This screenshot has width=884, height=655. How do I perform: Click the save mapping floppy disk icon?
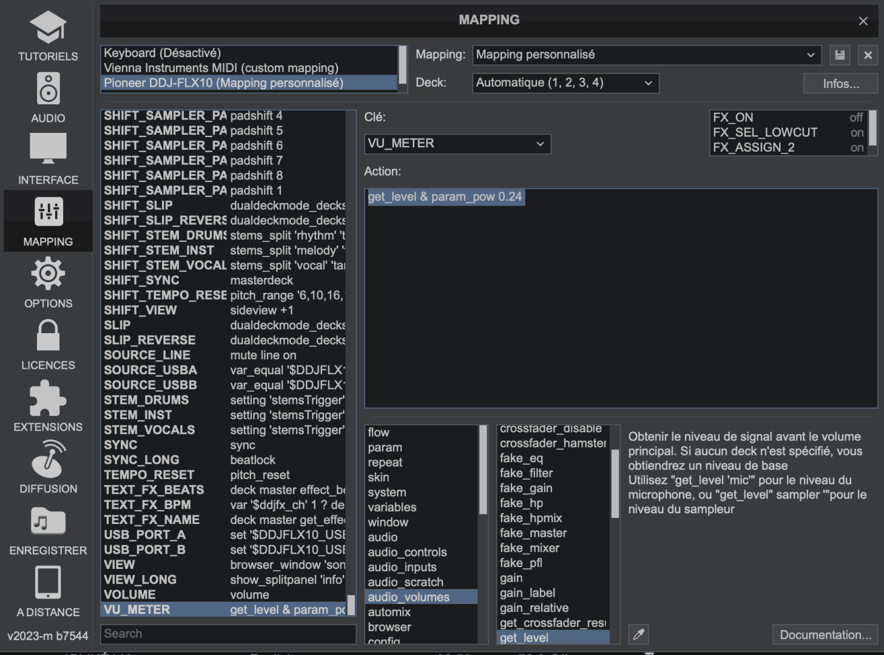[840, 55]
